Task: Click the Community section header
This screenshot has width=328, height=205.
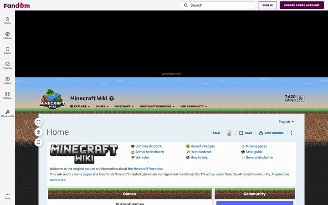Action: [x=255, y=194]
